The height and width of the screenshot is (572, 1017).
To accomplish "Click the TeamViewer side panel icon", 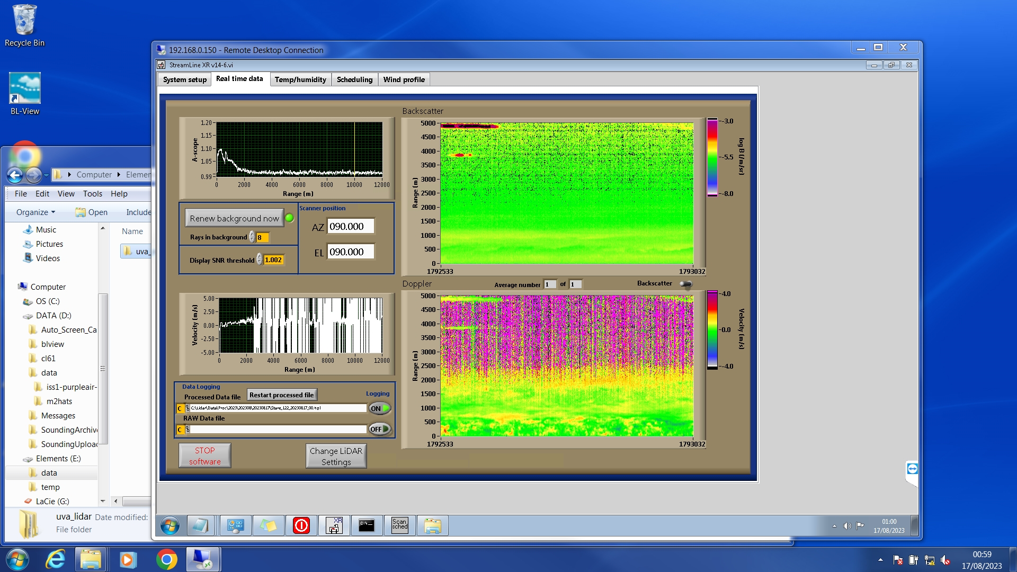I will (x=912, y=469).
